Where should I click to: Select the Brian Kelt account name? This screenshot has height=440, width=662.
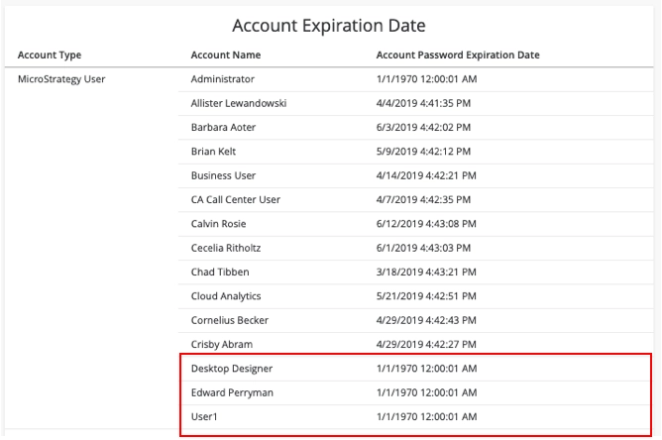click(x=213, y=152)
